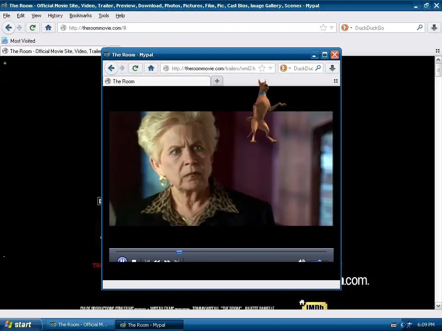Viewport: 442px width, 331px height.
Task: Click the trailer video frame
Action: [x=221, y=169]
